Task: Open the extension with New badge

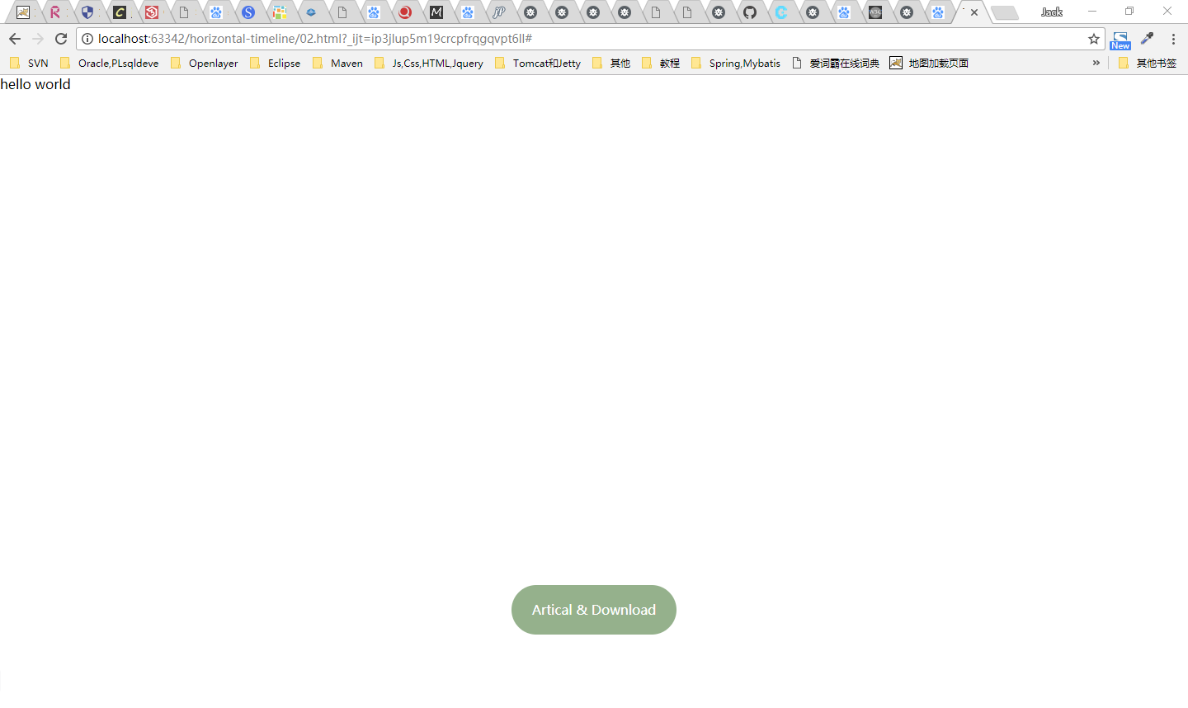Action: coord(1120,40)
